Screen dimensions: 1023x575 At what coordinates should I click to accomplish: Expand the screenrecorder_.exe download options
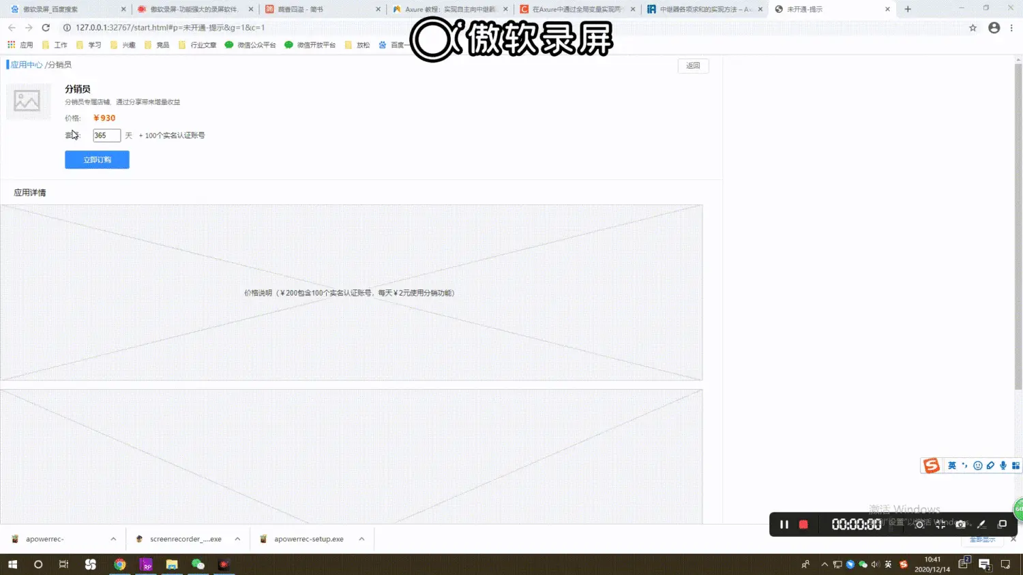tap(237, 538)
